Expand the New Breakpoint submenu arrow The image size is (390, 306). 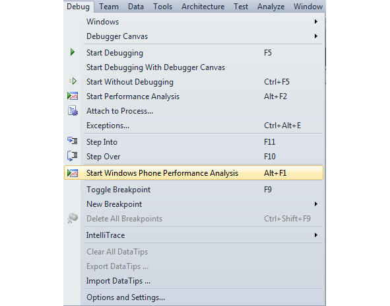tap(316, 204)
